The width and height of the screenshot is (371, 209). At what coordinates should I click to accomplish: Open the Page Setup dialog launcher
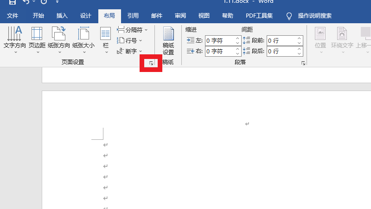coord(151,63)
